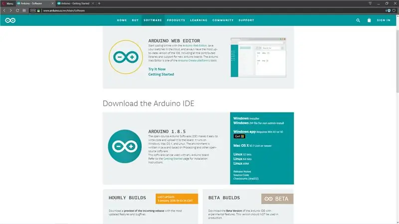Screen dimensions: 399x224
Task: Open the SUPPORT menu item
Action: click(246, 20)
